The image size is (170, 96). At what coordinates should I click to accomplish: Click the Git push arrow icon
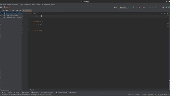click(x=153, y=7)
